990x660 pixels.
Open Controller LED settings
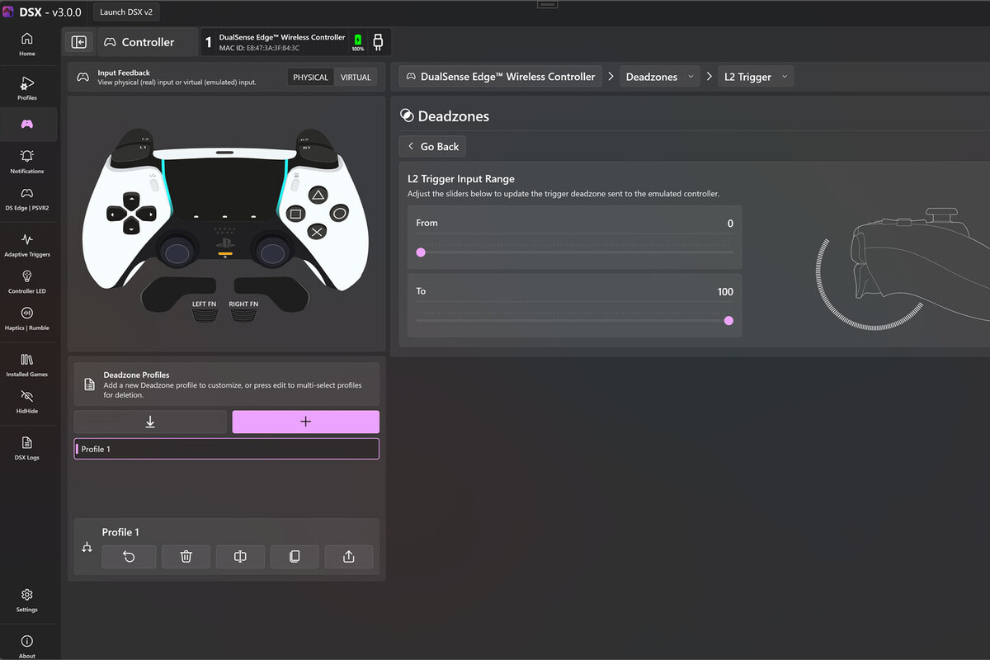coord(27,281)
